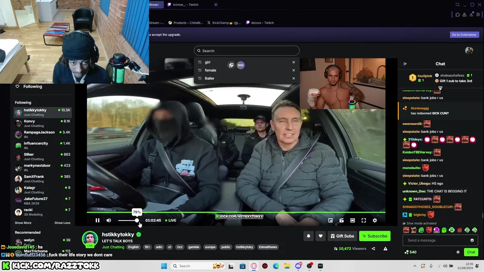
Task: Open hstikkytokky channel avatar
Action: pyautogui.click(x=90, y=239)
